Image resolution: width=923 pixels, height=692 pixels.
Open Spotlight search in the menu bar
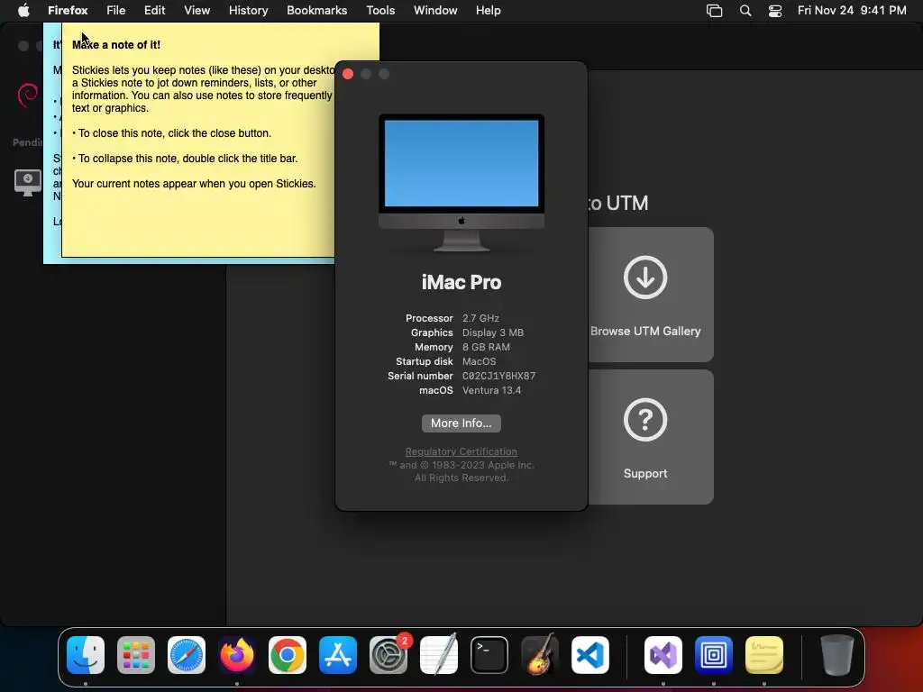[x=745, y=11]
